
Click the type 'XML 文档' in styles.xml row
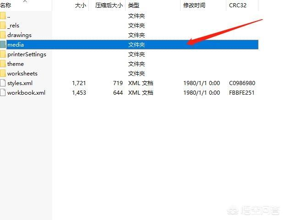(141, 83)
